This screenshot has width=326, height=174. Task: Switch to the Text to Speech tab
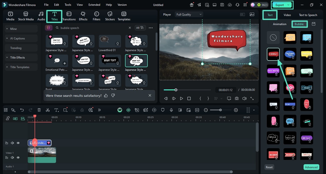(308, 15)
